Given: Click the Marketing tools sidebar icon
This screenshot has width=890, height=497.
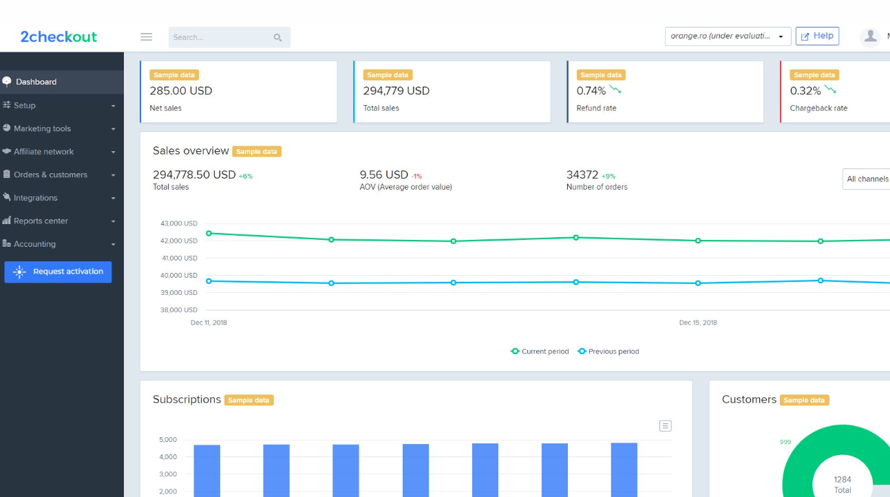Looking at the screenshot, I should coord(7,129).
